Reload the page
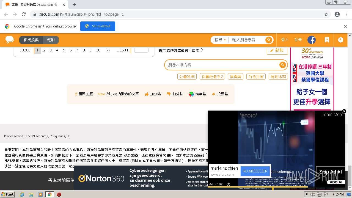Image resolution: width=352 pixels, height=198 pixels. tap(24, 14)
